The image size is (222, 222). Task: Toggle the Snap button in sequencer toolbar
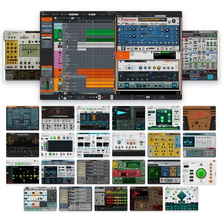[x=73, y=18]
